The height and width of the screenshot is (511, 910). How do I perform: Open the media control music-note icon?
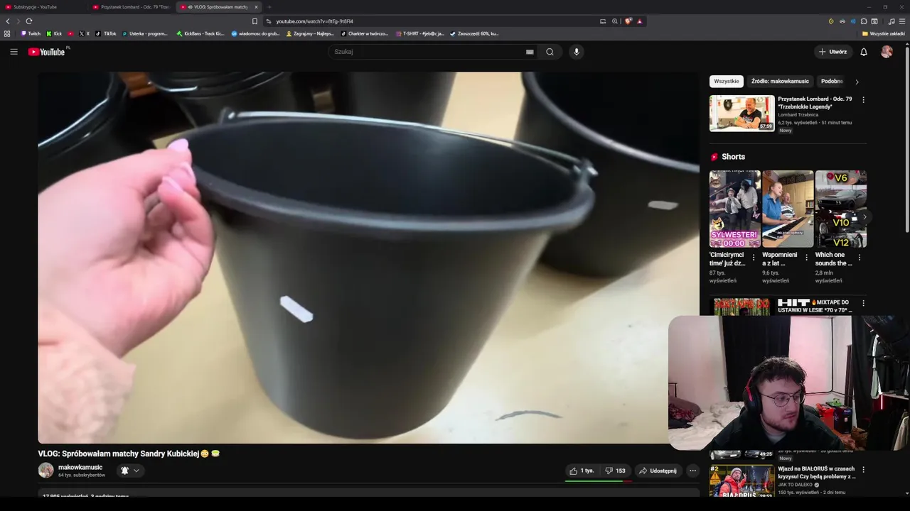(892, 21)
